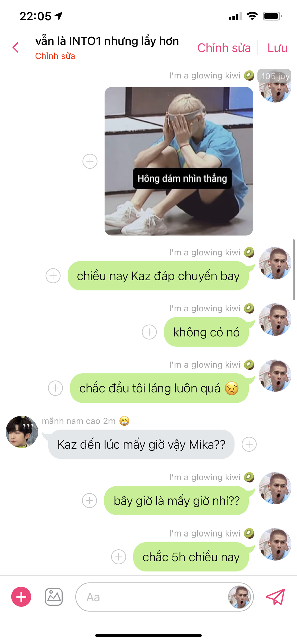Image resolution: width=297 pixels, height=643 pixels.
Task: Tap plus icon beside the meme image
Action: 90,161
